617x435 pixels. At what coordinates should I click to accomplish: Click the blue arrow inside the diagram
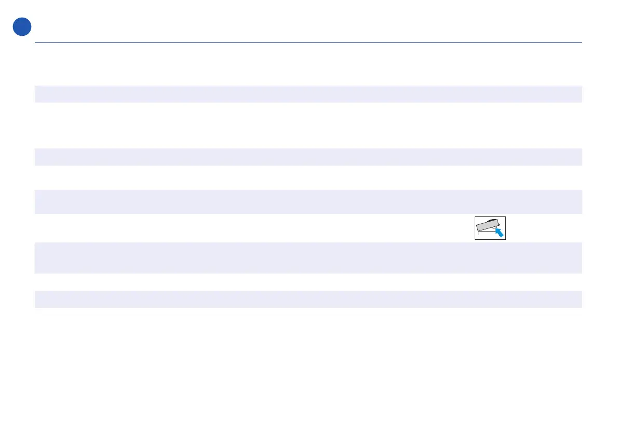coord(500,232)
